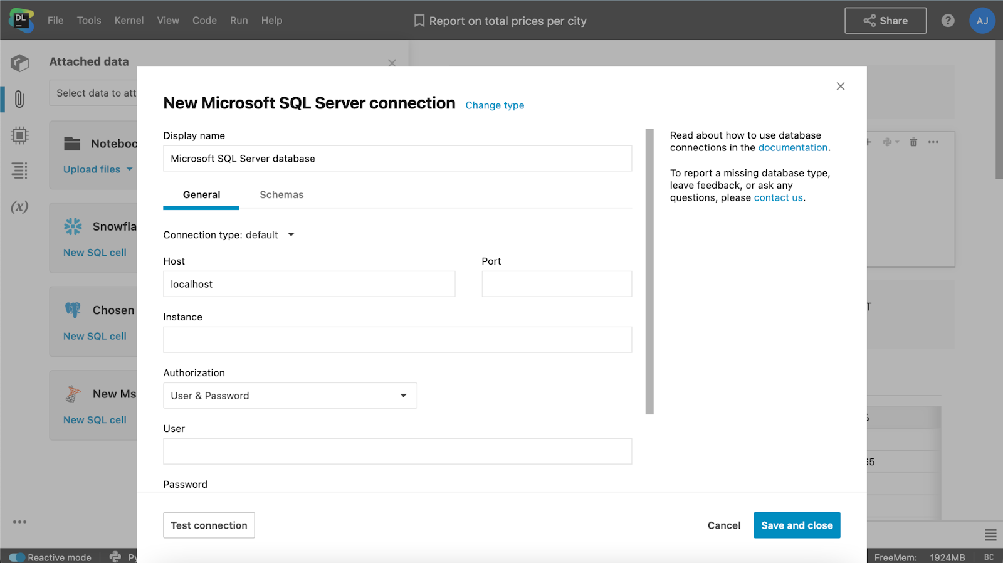Open the variables (x) sidebar icon
The image size is (1003, 563).
point(19,207)
